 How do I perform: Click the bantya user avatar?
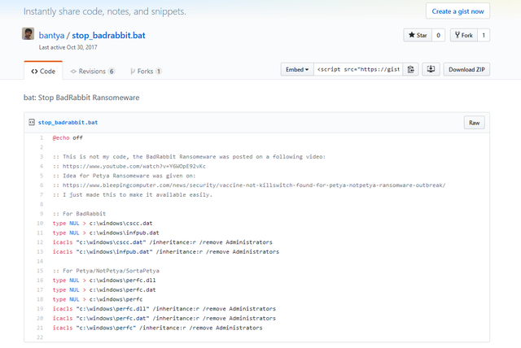point(28,34)
